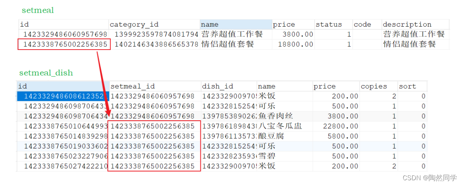Select the setmeal table's highlighted name column header

236,24
